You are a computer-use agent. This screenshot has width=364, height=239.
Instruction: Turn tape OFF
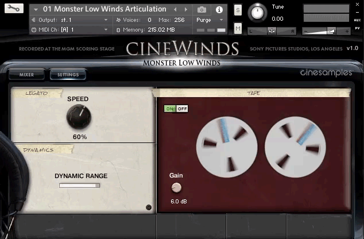182,109
